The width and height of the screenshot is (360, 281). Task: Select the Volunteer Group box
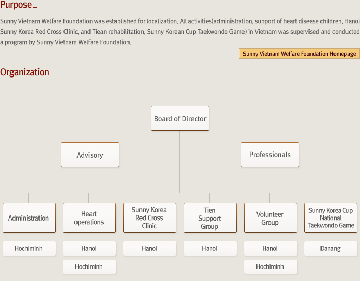click(271, 218)
